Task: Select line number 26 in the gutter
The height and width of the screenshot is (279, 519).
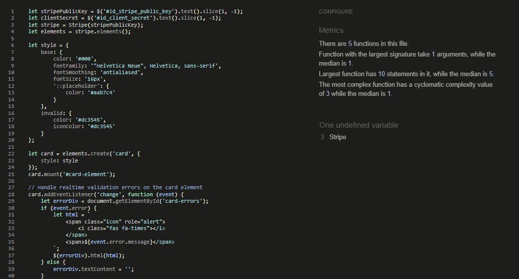Action: [x=11, y=181]
